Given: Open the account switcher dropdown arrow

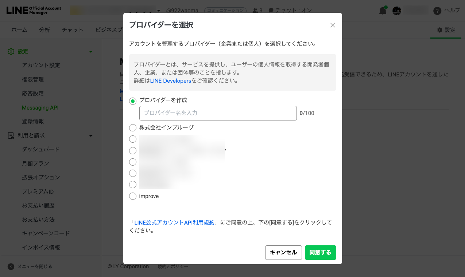Looking at the screenshot, I should click(x=159, y=11).
